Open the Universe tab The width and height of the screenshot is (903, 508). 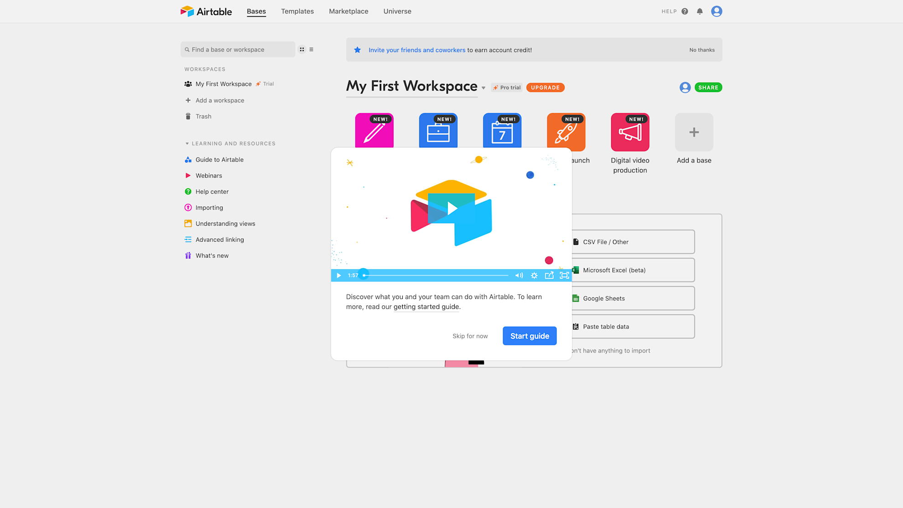pos(397,11)
